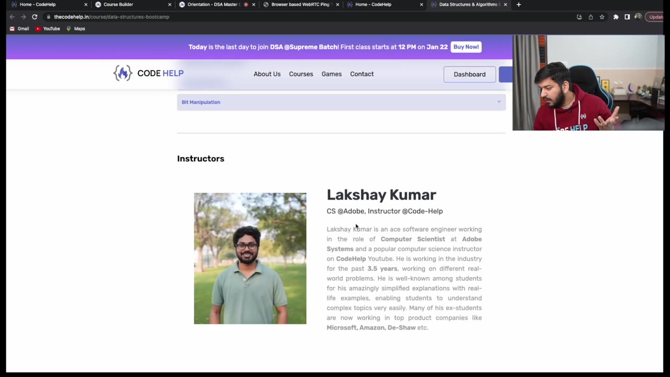Screen dimensions: 670x377
Task: Open the Maps bookmark
Action: coord(75,29)
